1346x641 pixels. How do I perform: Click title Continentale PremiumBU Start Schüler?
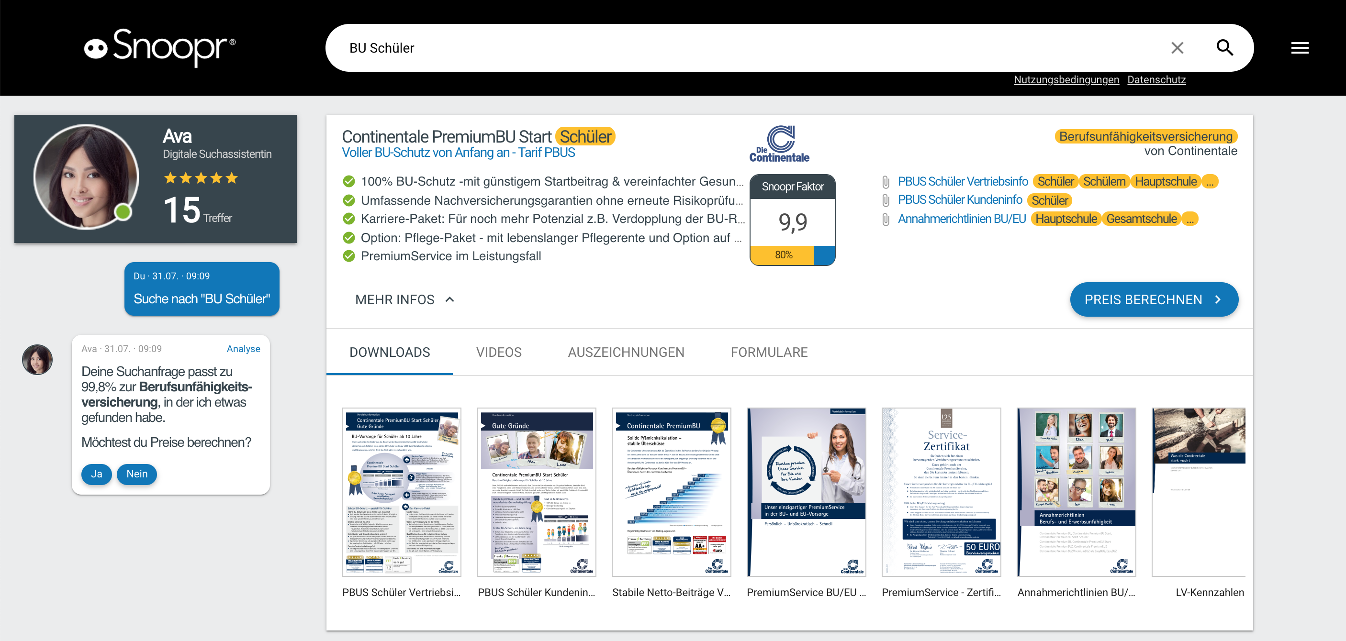click(x=478, y=136)
